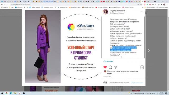Open tatyana.mamenko profile avatar
169x95 pixels.
tap(106, 12)
